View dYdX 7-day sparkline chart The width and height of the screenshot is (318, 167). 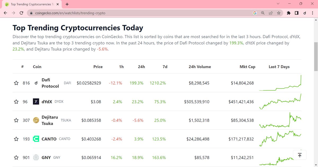click(x=280, y=102)
